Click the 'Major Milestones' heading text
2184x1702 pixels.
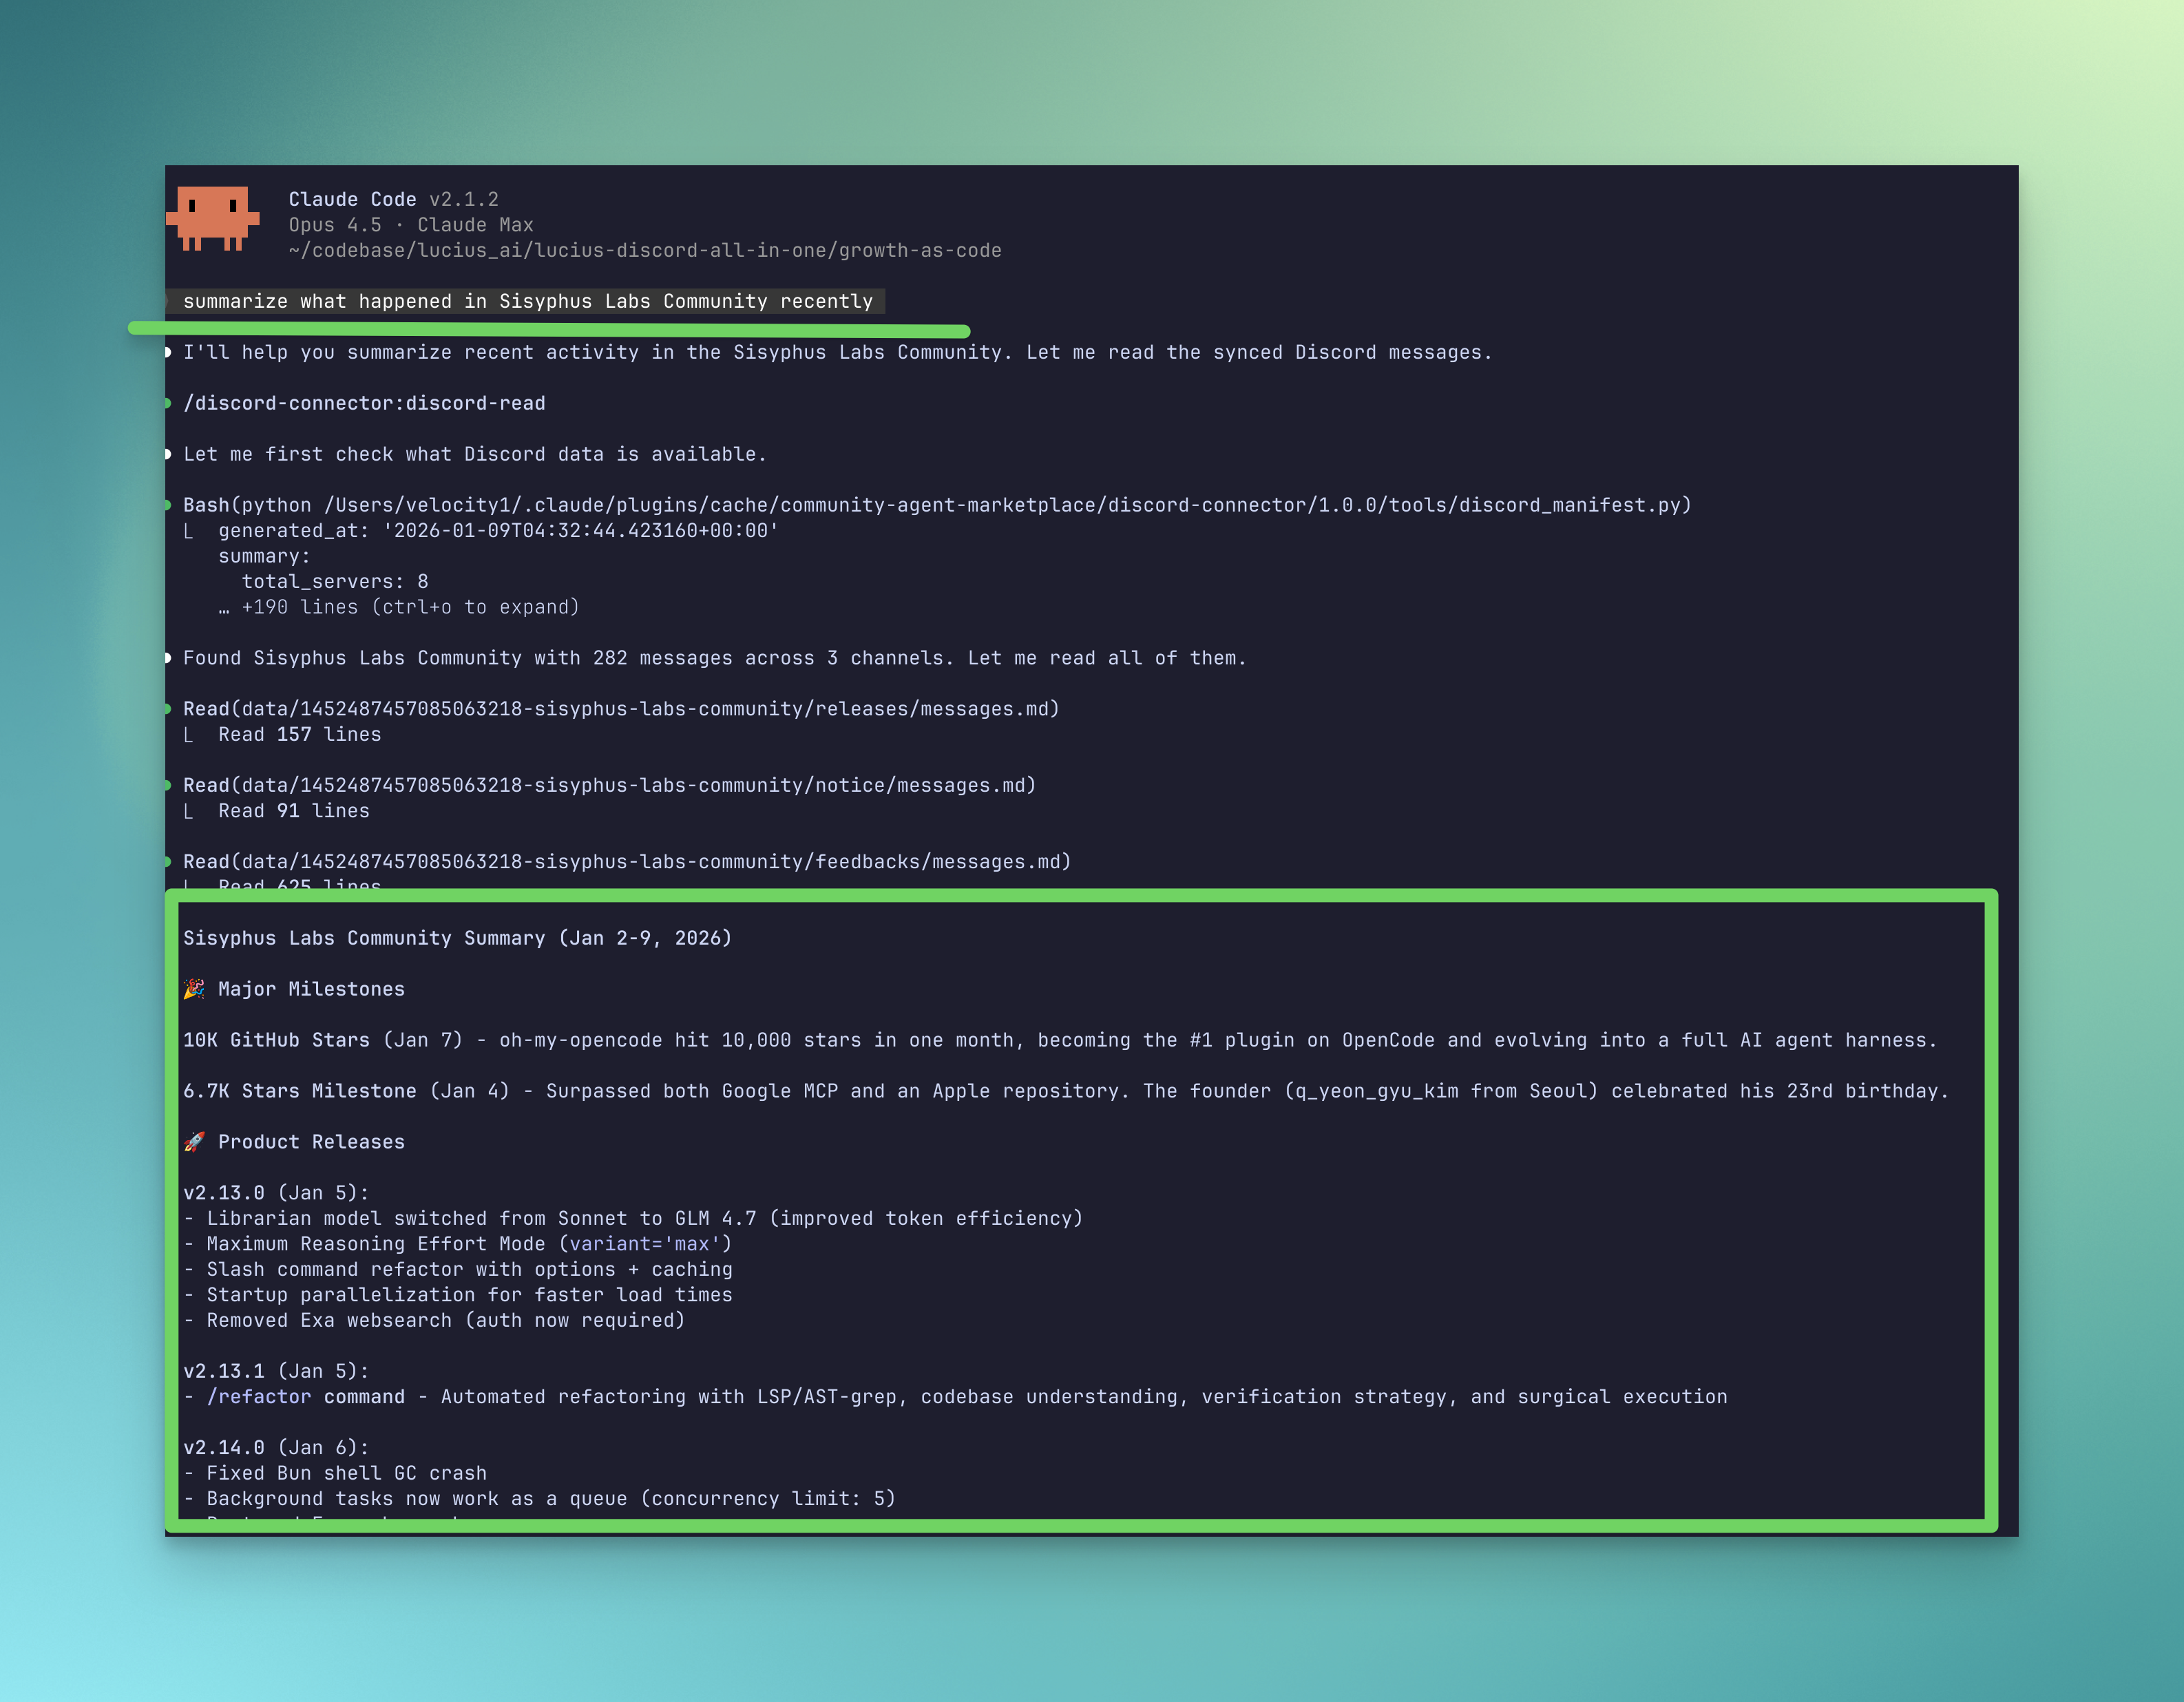click(x=311, y=989)
